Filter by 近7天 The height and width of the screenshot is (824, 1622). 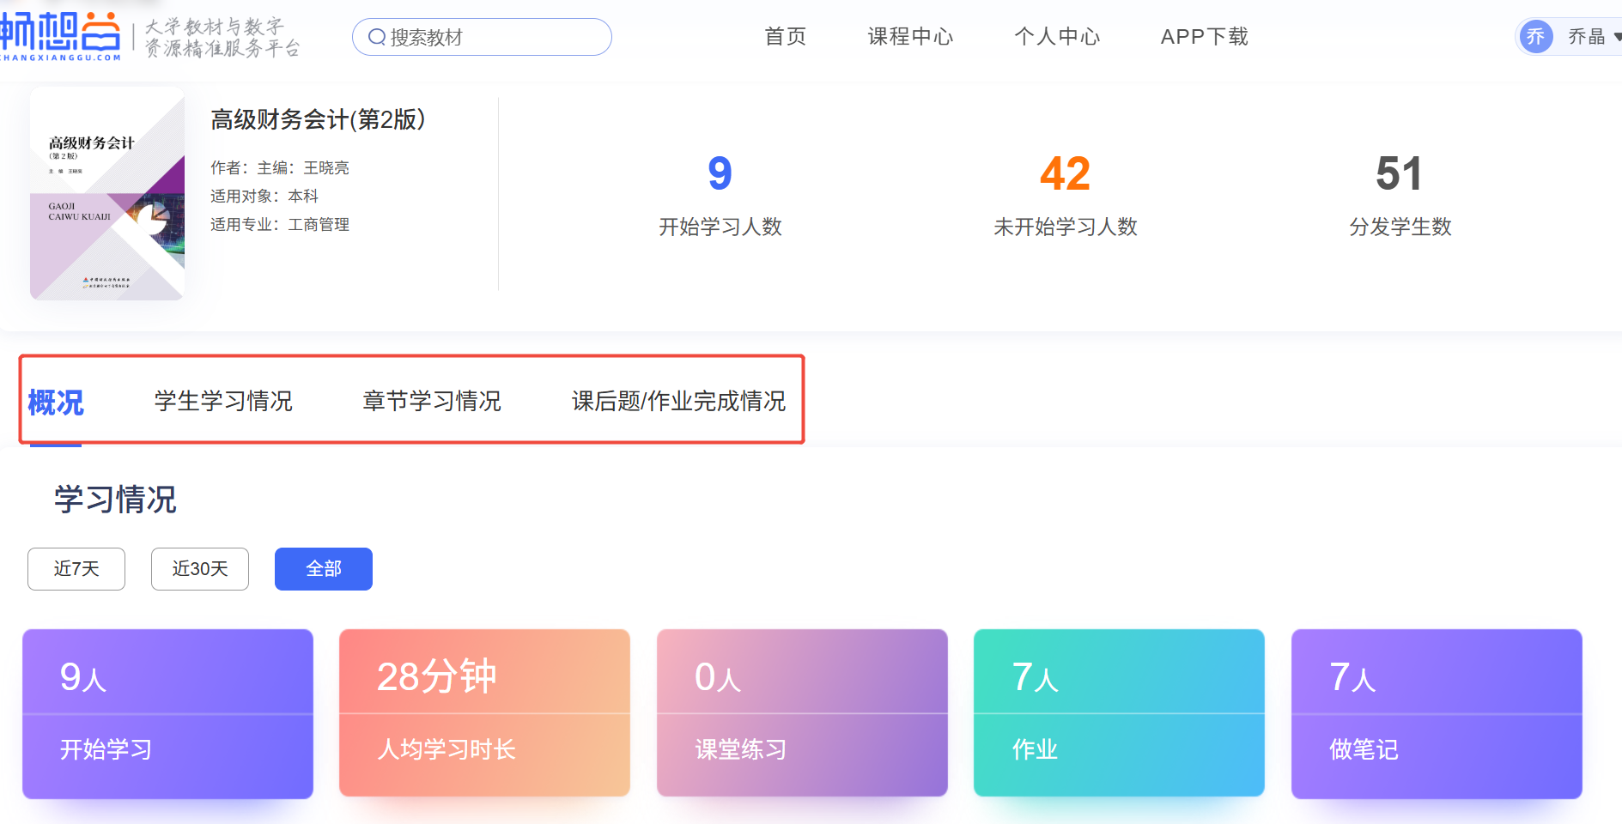[76, 569]
